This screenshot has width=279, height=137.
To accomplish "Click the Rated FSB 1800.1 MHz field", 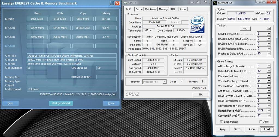I will [x=153, y=72].
